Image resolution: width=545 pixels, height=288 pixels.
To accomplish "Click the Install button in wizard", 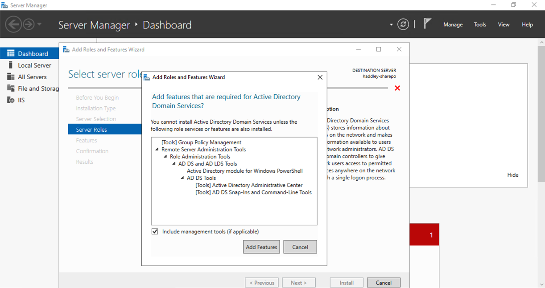I will click(x=347, y=283).
